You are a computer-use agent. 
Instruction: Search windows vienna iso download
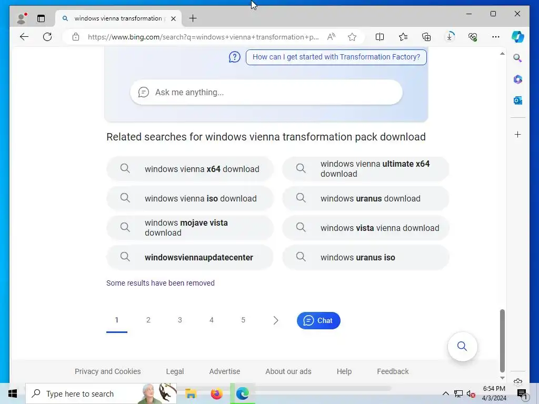point(189,198)
